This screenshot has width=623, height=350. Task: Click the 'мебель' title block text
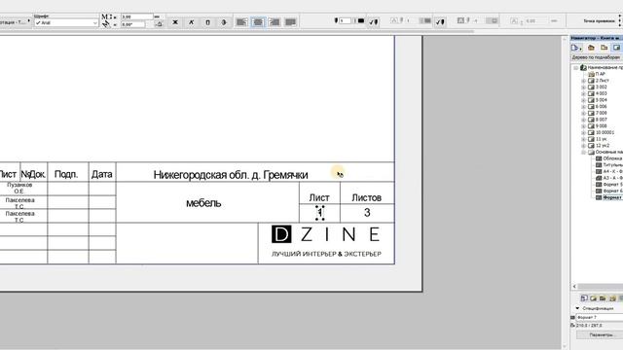[x=203, y=203]
